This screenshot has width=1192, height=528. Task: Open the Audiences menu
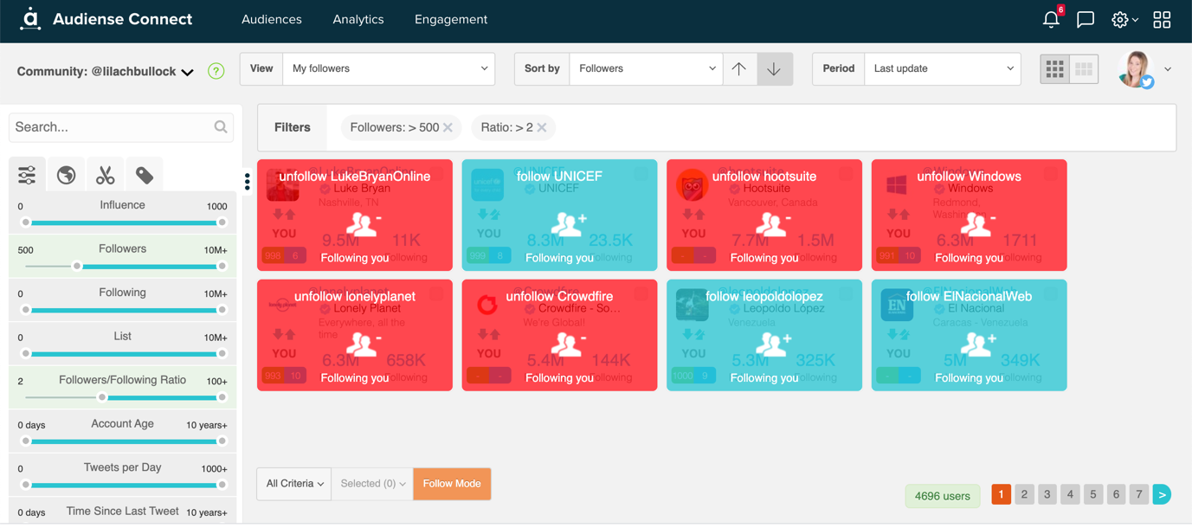click(272, 19)
